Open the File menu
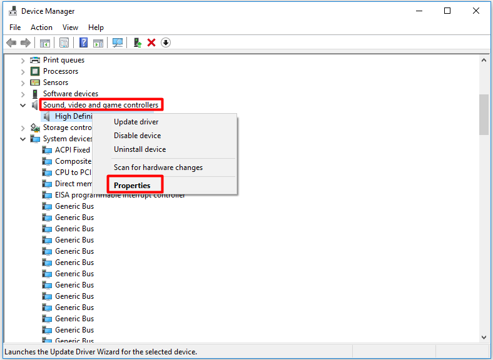The image size is (493, 360). 15,27
